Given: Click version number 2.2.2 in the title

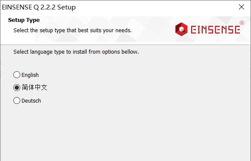Looking at the screenshot, I should pyautogui.click(x=48, y=7).
